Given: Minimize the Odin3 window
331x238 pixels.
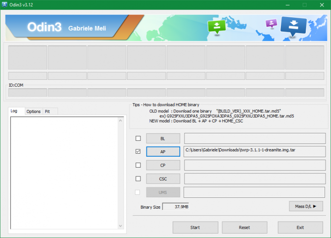Looking at the screenshot, I should point(287,5).
